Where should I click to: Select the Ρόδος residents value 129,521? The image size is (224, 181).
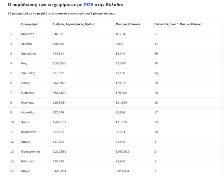122,83
